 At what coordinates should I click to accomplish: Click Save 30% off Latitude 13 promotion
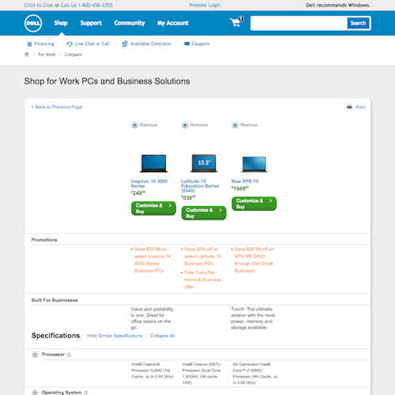coord(202,256)
